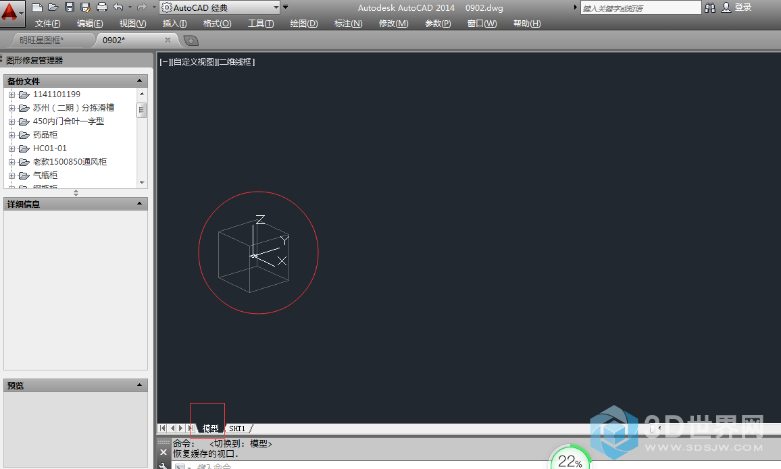
Task: Jump to the first layout tab arrow
Action: pos(162,429)
